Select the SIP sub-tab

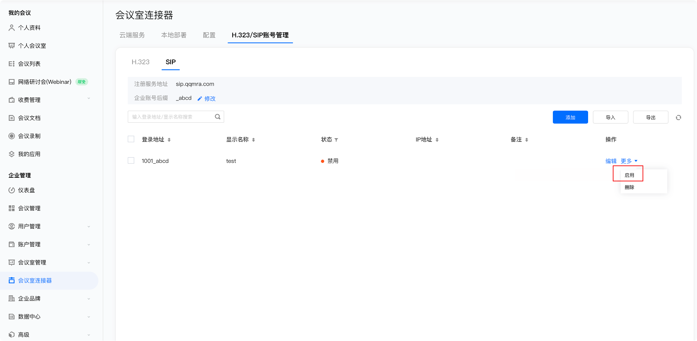point(171,62)
